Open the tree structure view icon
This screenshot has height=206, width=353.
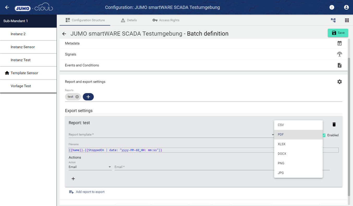[x=333, y=20]
